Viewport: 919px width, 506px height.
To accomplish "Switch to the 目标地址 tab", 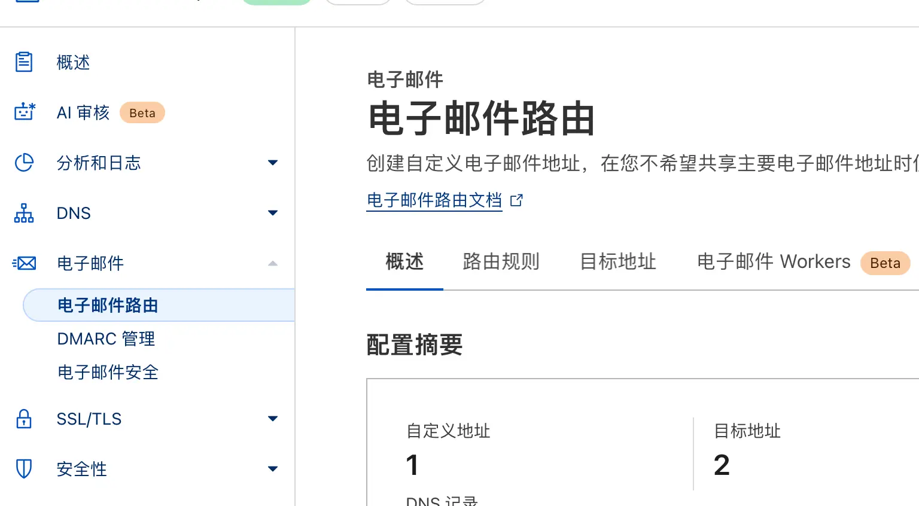I will 618,262.
